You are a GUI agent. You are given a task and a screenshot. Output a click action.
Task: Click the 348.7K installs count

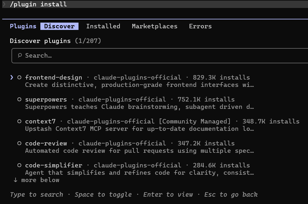271,121
